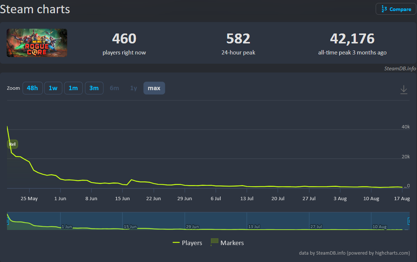Click the 3 Aug axis label

coord(340,198)
